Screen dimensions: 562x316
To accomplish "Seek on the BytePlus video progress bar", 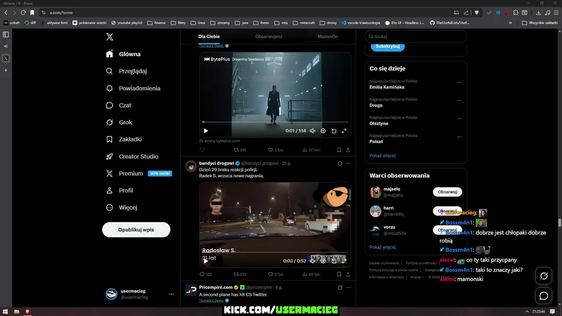I will (x=275, y=122).
